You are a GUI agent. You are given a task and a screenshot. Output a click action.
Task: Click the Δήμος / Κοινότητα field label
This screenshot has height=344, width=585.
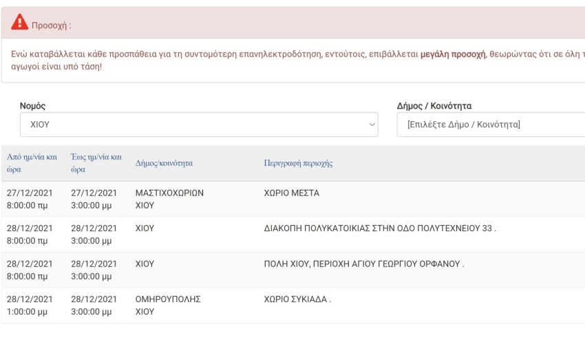click(x=434, y=106)
